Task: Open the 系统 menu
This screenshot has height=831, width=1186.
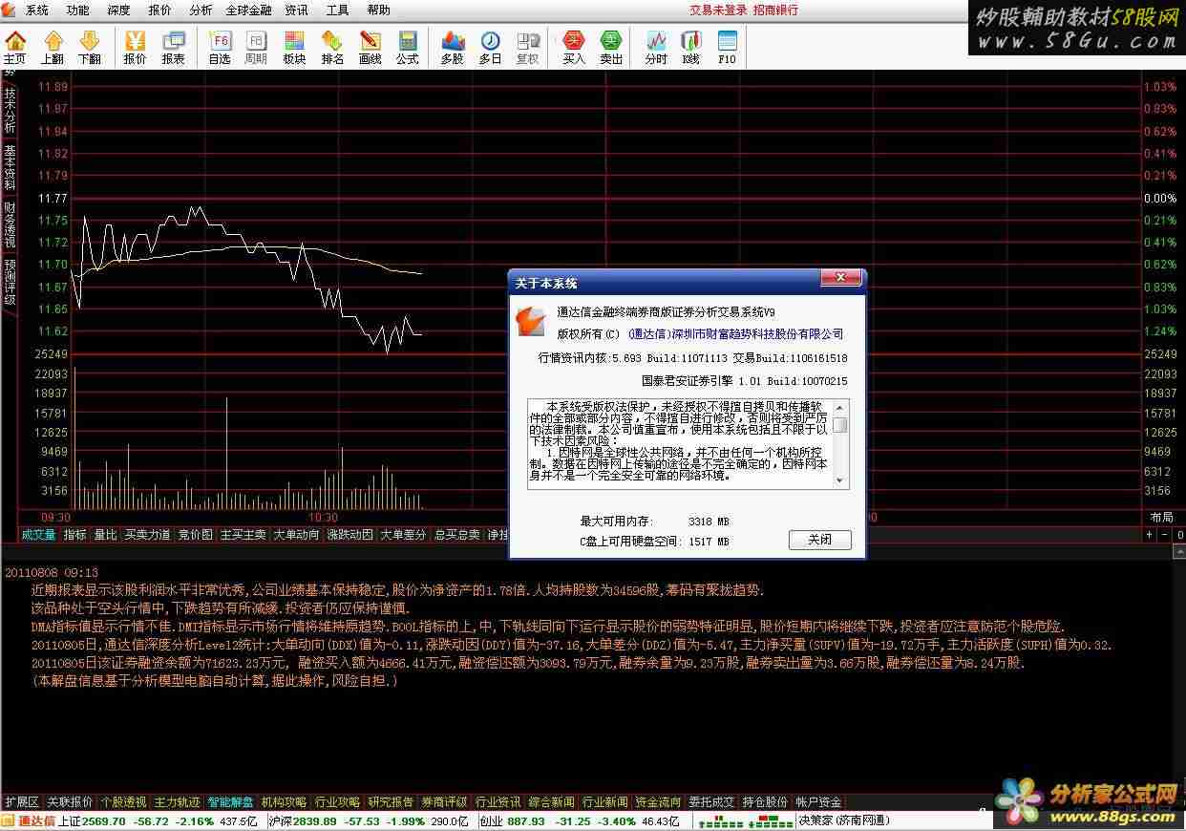Action: tap(37, 10)
